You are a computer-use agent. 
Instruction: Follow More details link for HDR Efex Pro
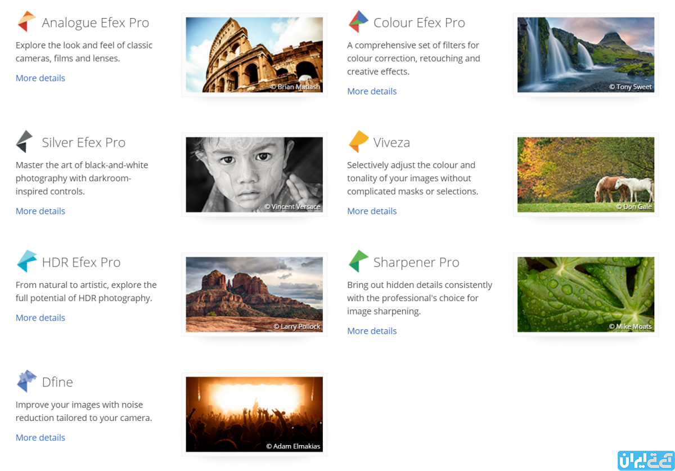click(40, 318)
